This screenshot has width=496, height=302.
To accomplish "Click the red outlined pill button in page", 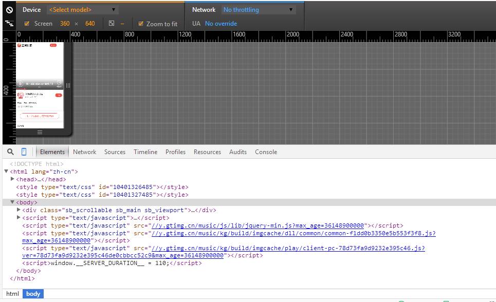I will click(40, 116).
